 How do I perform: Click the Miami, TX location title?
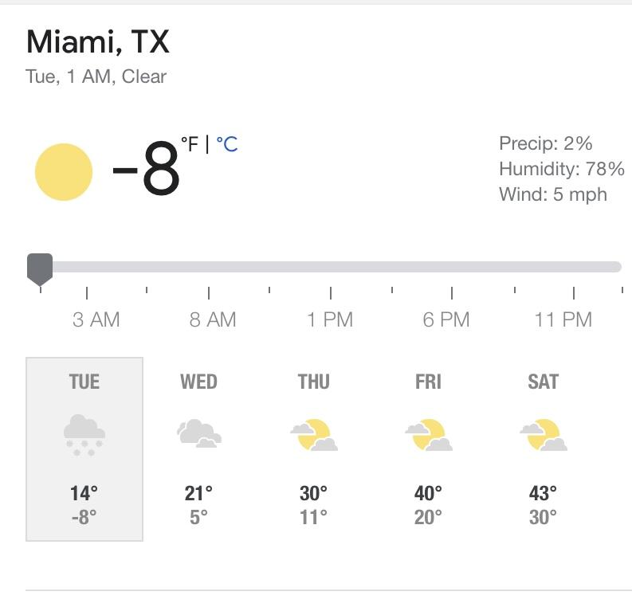coord(98,41)
